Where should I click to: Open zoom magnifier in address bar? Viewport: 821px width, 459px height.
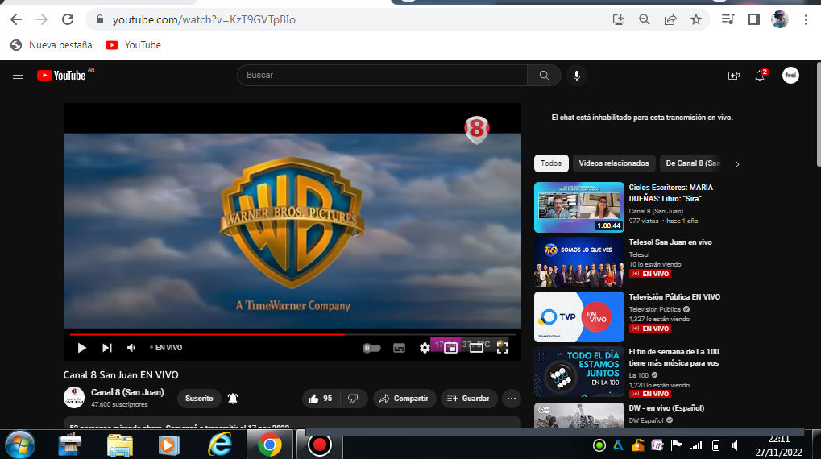644,19
